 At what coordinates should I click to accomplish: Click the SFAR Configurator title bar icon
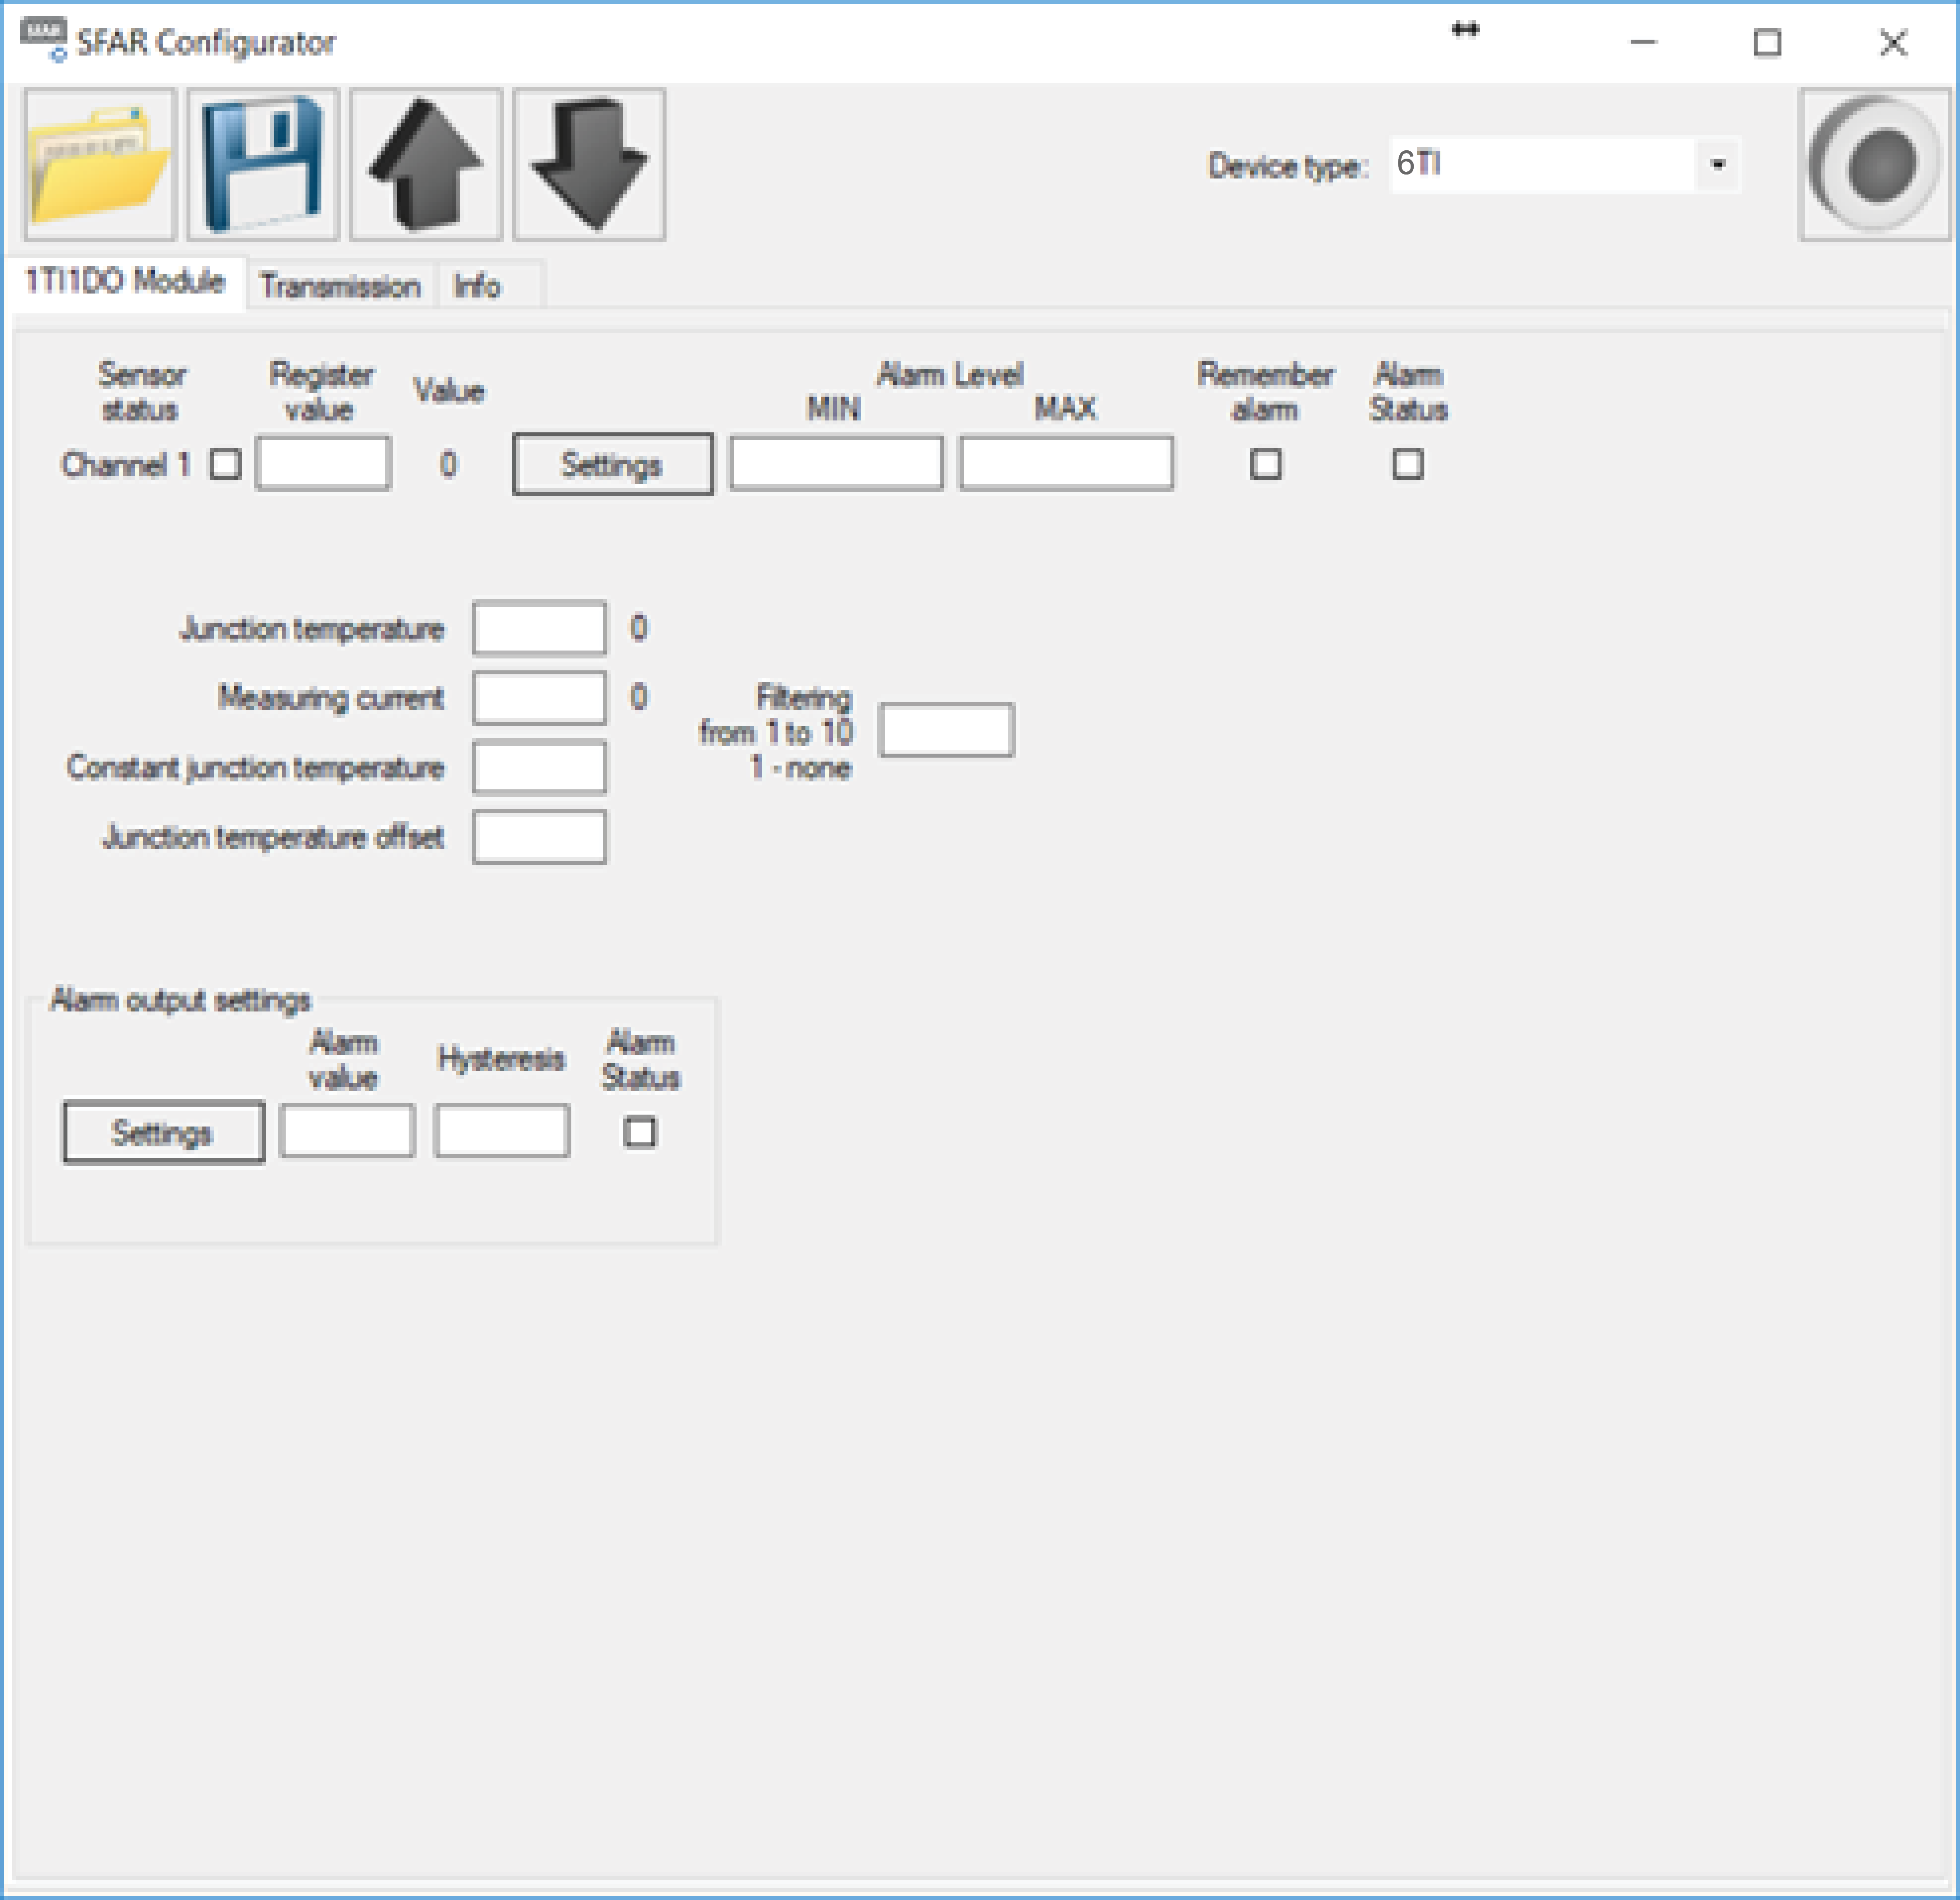[44, 41]
